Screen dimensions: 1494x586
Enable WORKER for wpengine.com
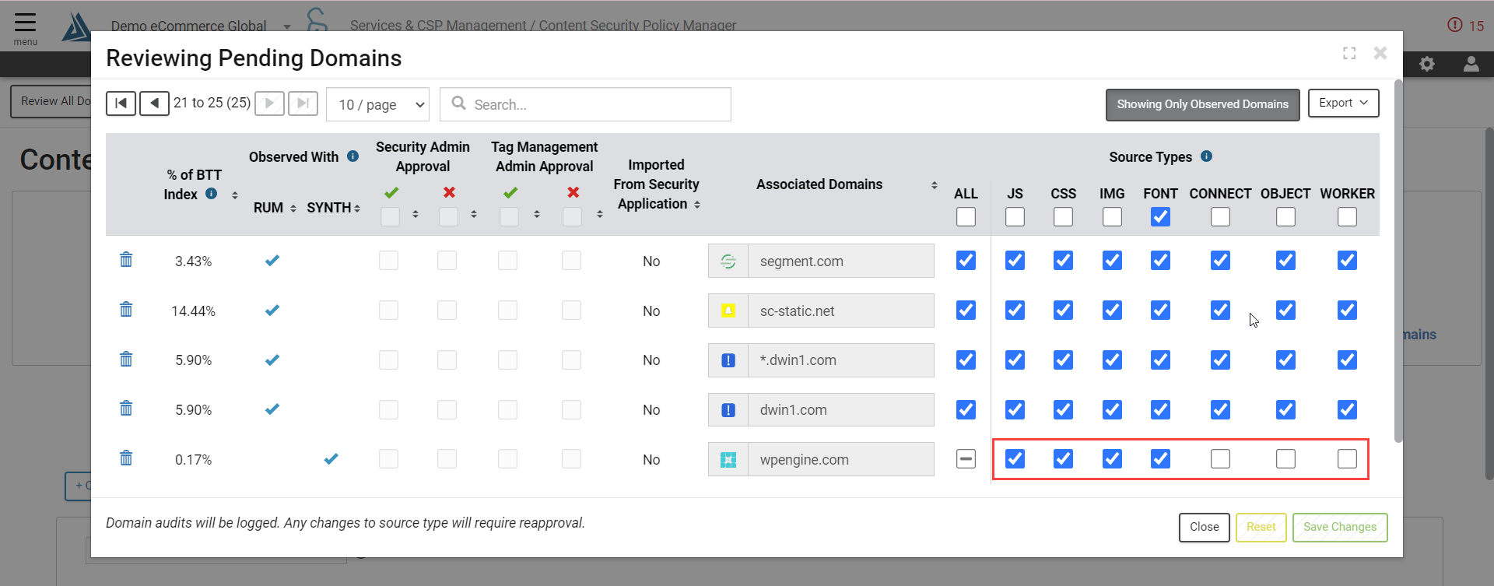1347,459
